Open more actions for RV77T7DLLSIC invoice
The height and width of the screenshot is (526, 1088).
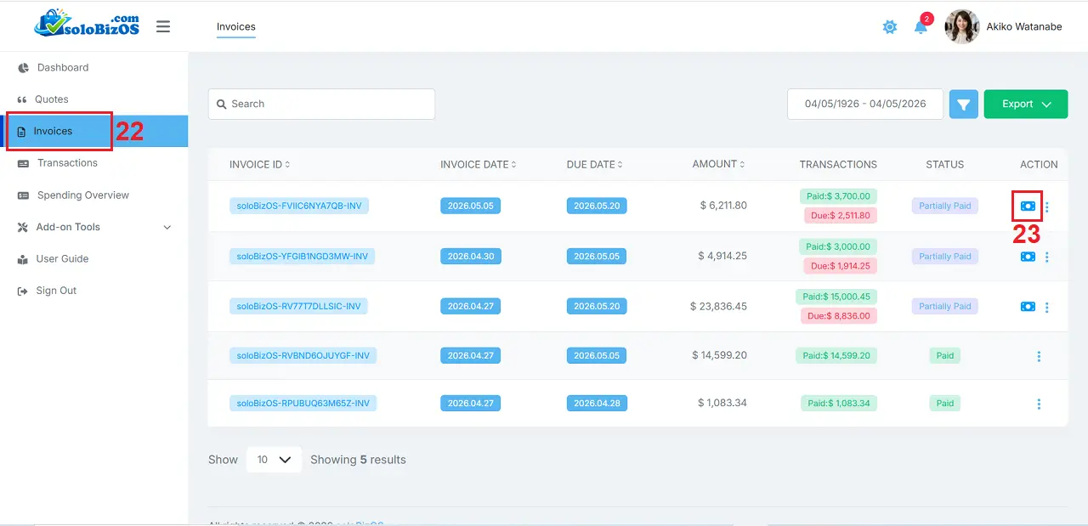click(1047, 307)
